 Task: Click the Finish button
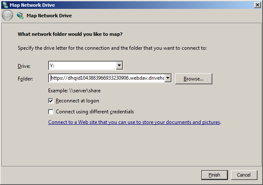[x=214, y=174]
